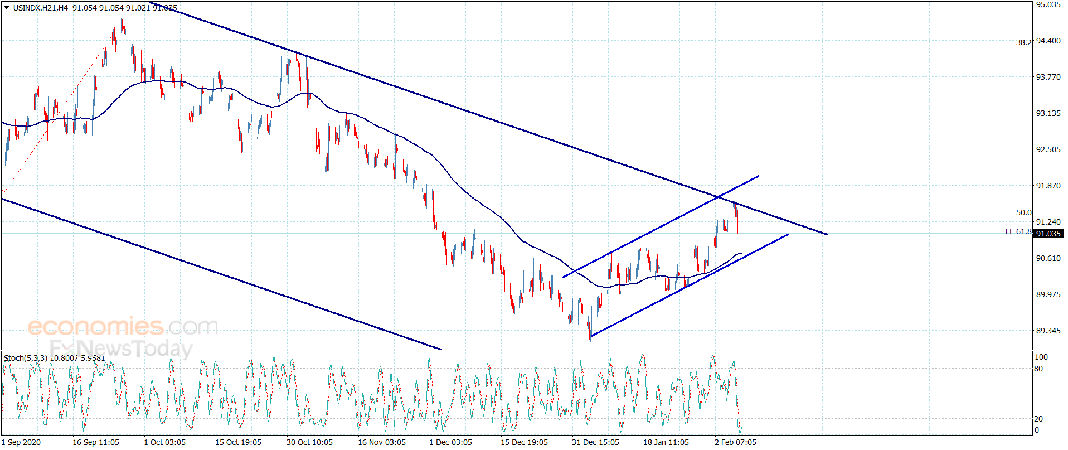
Task: Click the FxNewsToday watermark text
Action: 120,349
